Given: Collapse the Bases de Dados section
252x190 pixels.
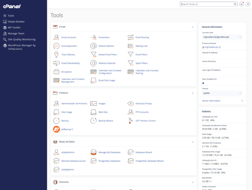Looking at the screenshot, I should pos(193,142).
